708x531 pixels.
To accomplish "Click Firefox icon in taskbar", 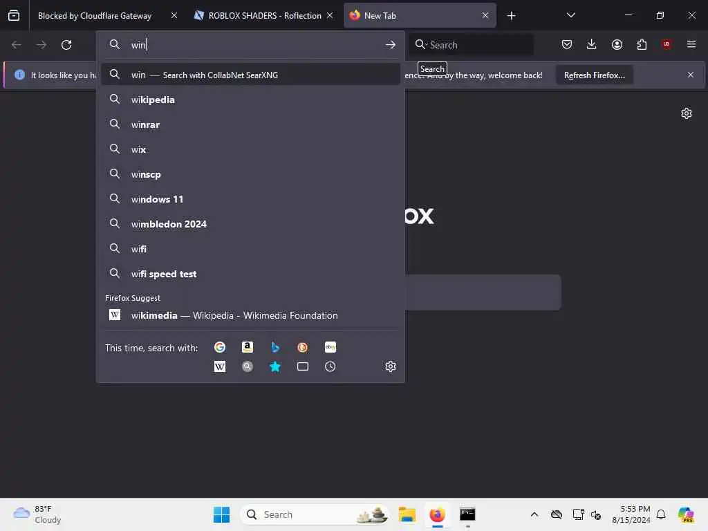I will [x=437, y=514].
